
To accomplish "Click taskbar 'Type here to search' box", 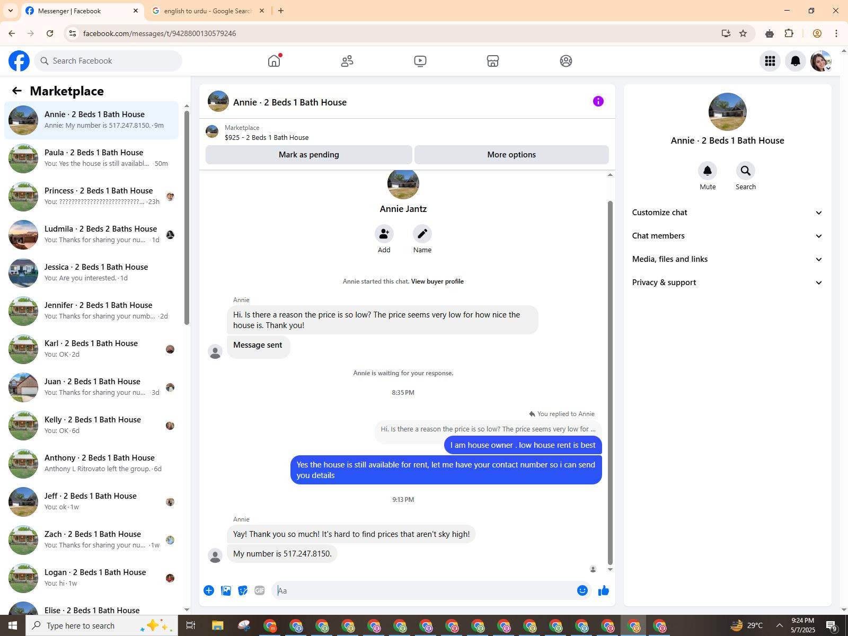I will [102, 625].
